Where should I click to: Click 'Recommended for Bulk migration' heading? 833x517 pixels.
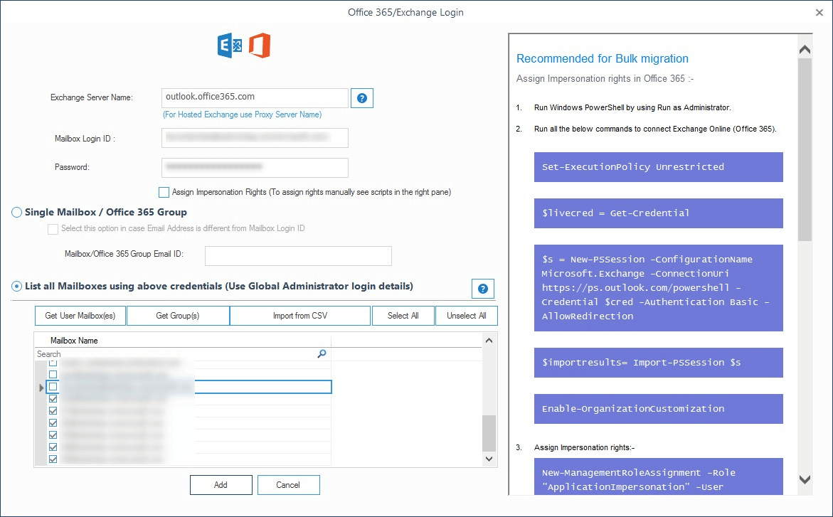603,58
